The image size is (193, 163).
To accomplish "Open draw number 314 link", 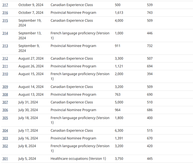I will [x=5, y=33].
